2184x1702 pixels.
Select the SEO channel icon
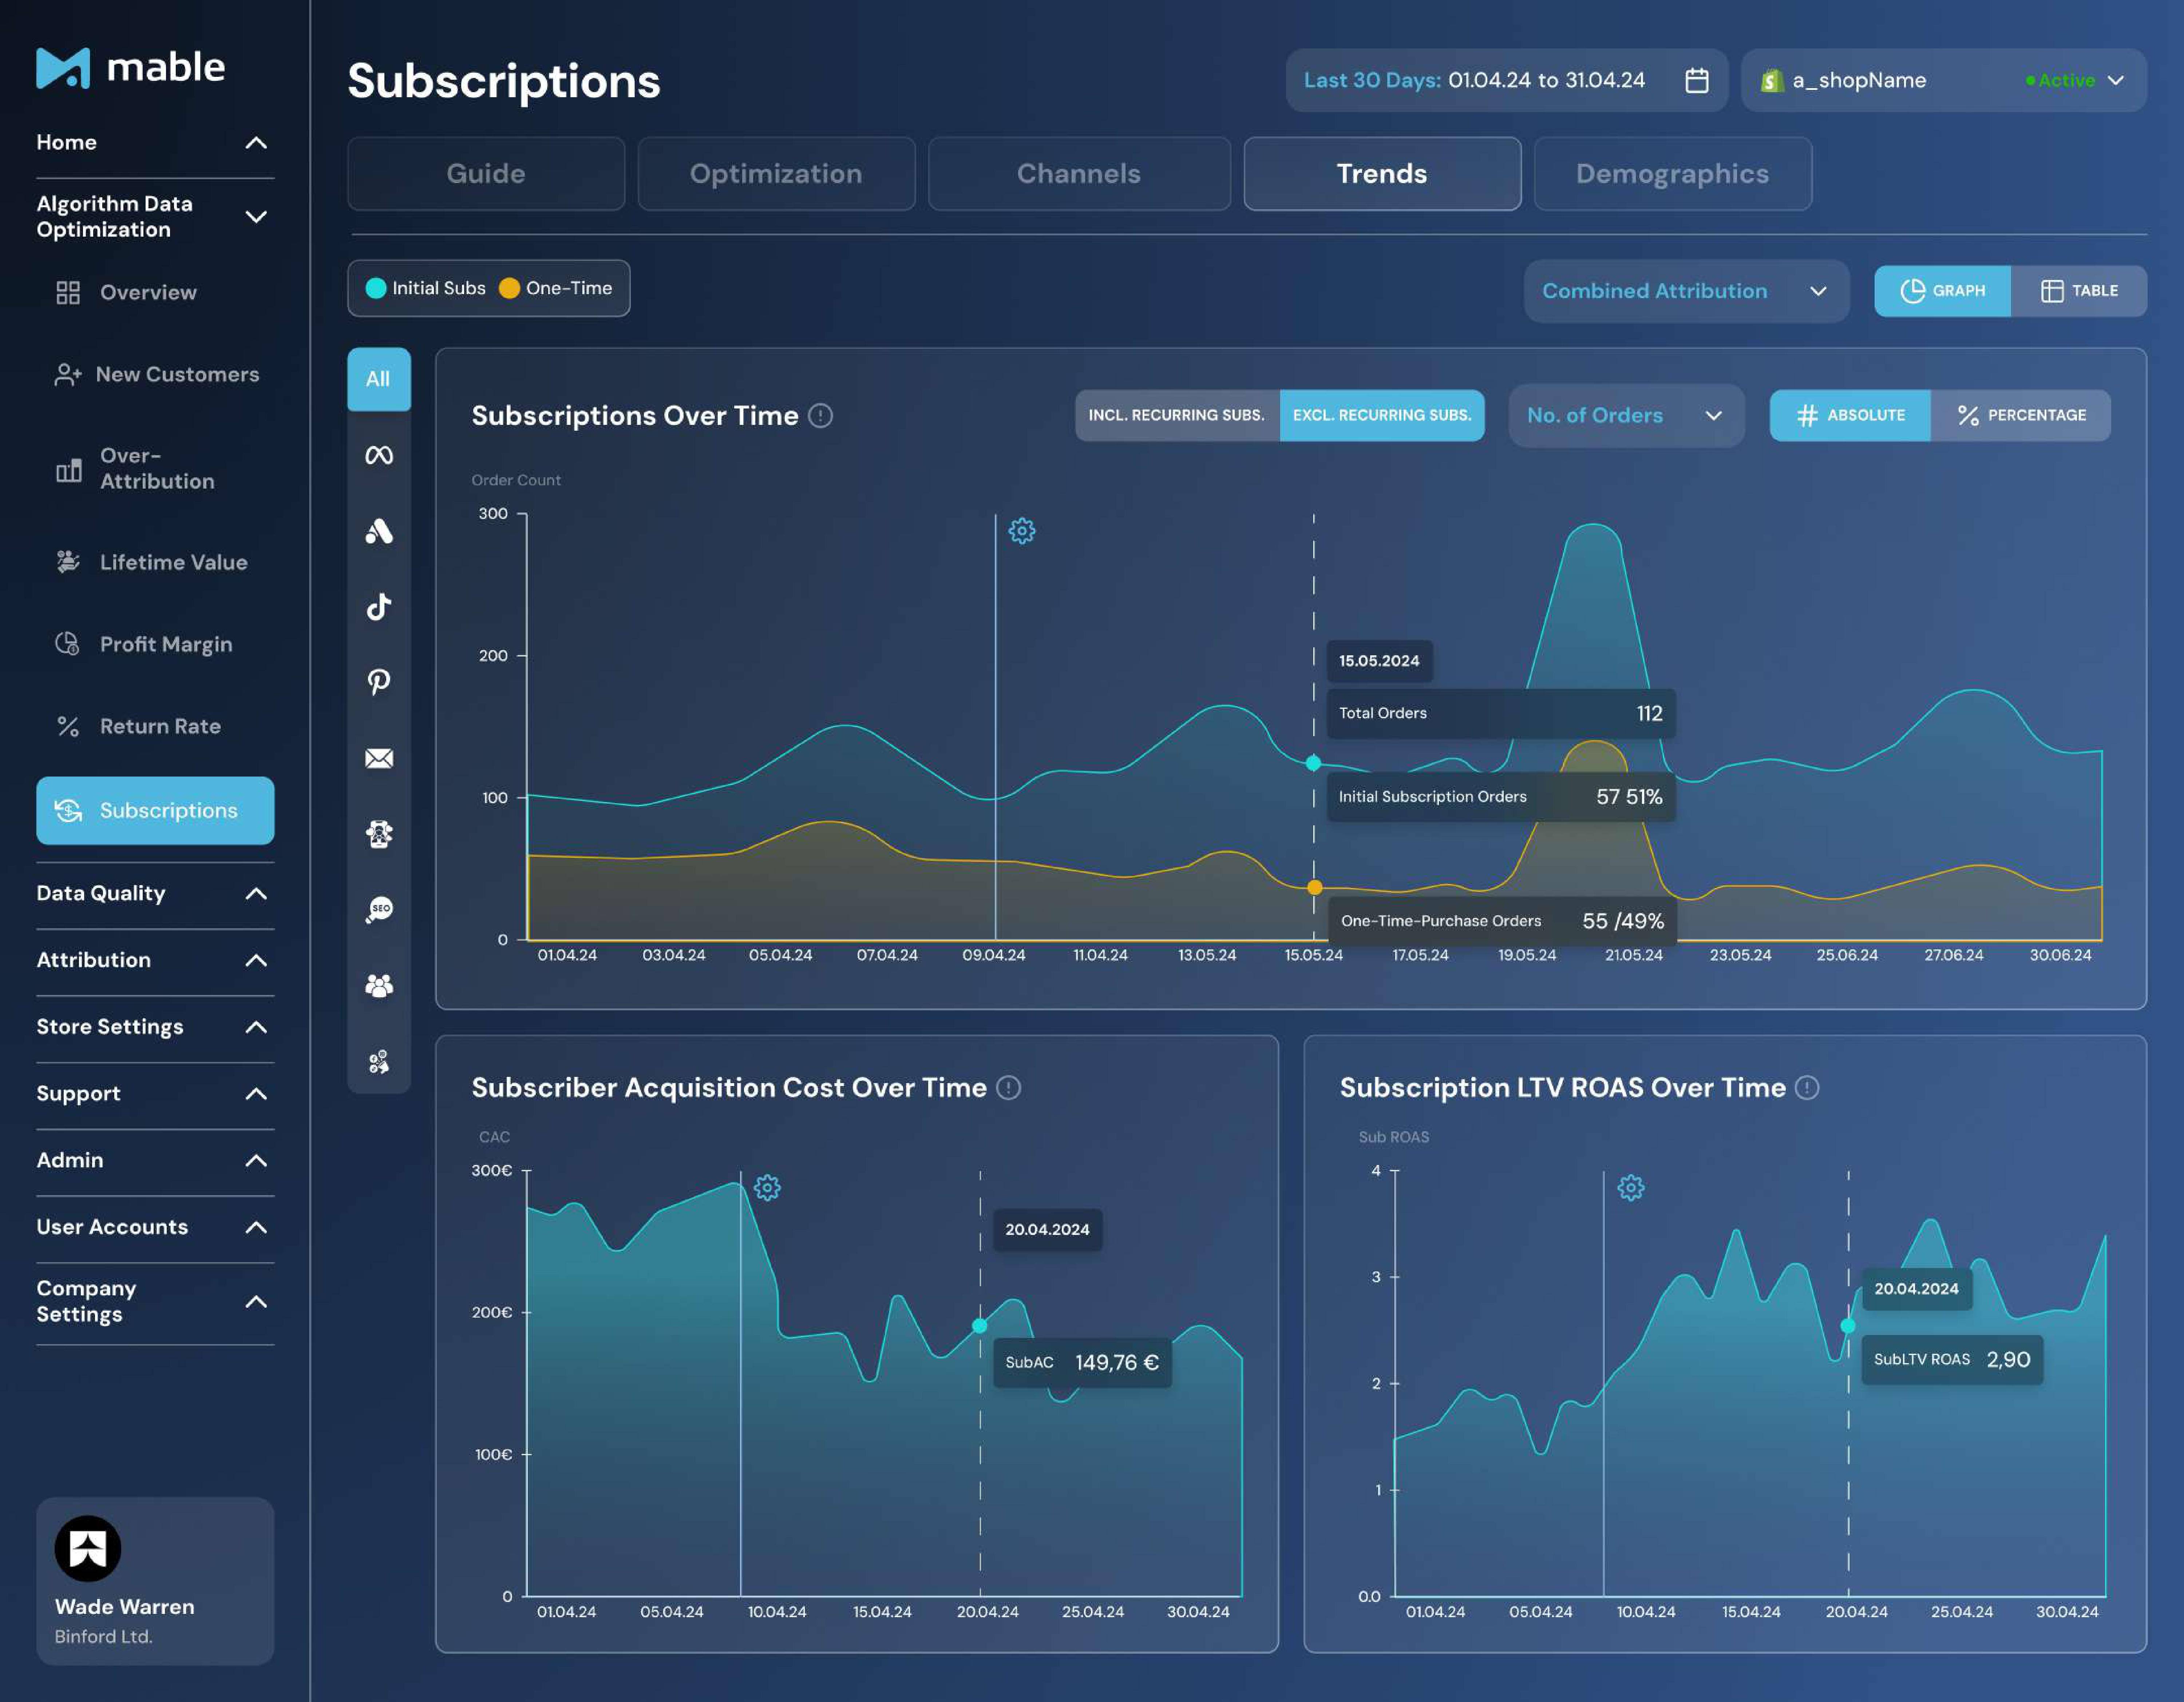click(x=379, y=909)
